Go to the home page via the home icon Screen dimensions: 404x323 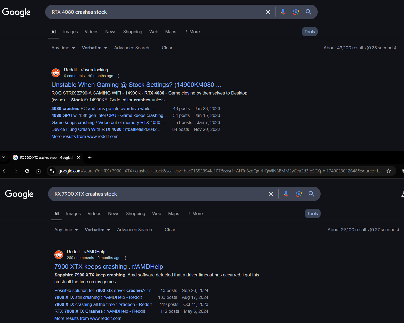(x=39, y=171)
